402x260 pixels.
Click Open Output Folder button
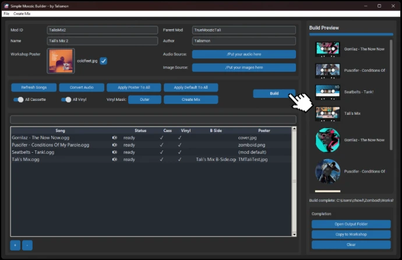tap(351, 224)
